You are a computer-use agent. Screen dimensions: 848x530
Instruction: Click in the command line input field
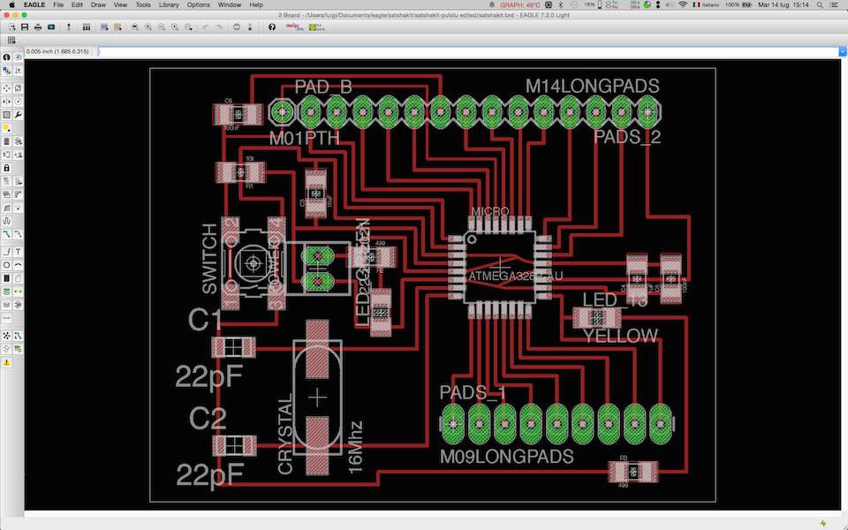[x=468, y=51]
